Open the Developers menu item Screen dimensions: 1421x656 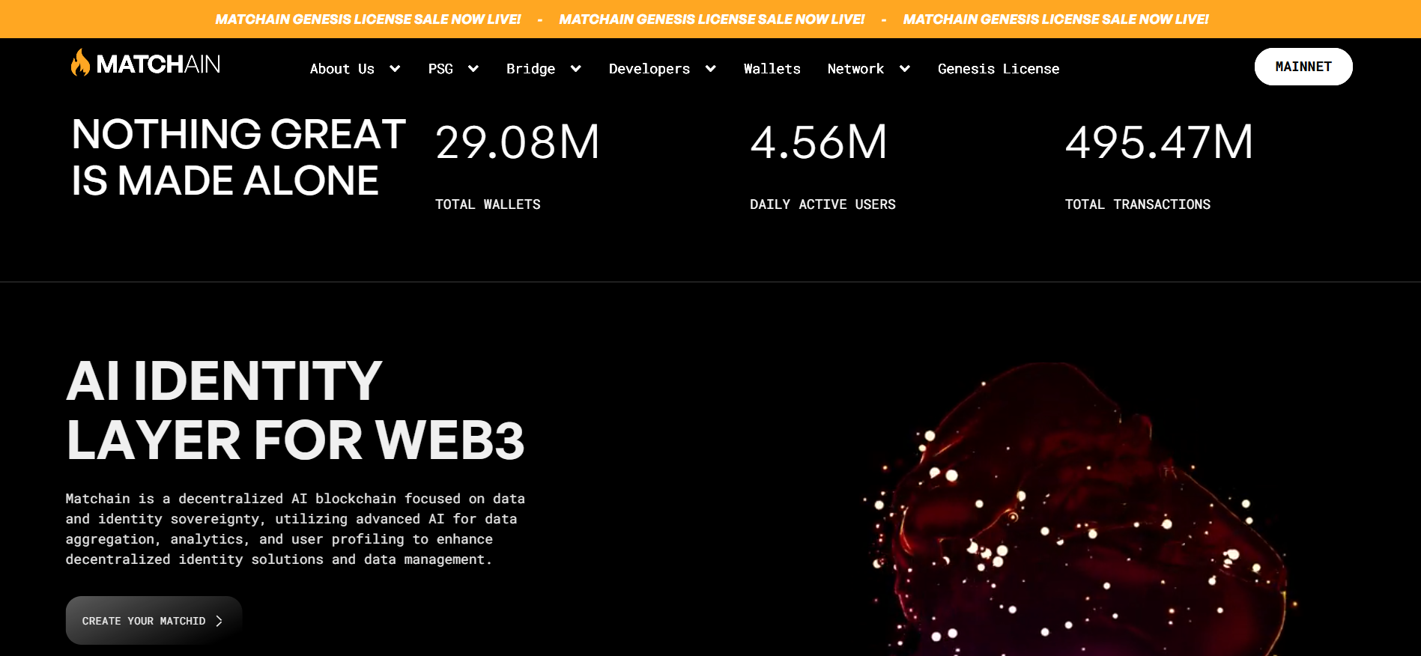click(649, 69)
